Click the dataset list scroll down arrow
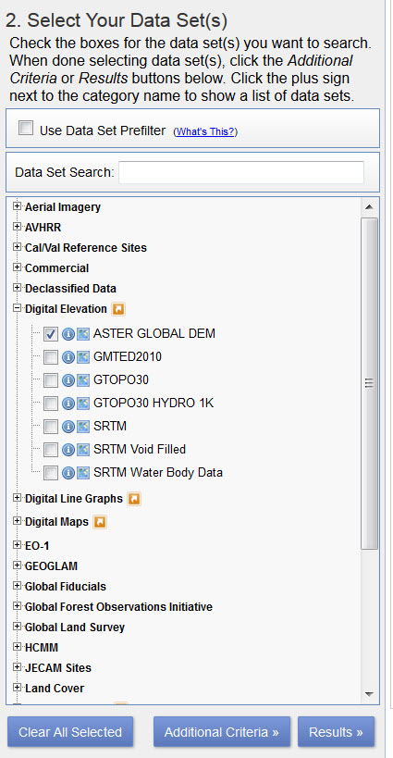This screenshot has width=393, height=758. (x=369, y=694)
